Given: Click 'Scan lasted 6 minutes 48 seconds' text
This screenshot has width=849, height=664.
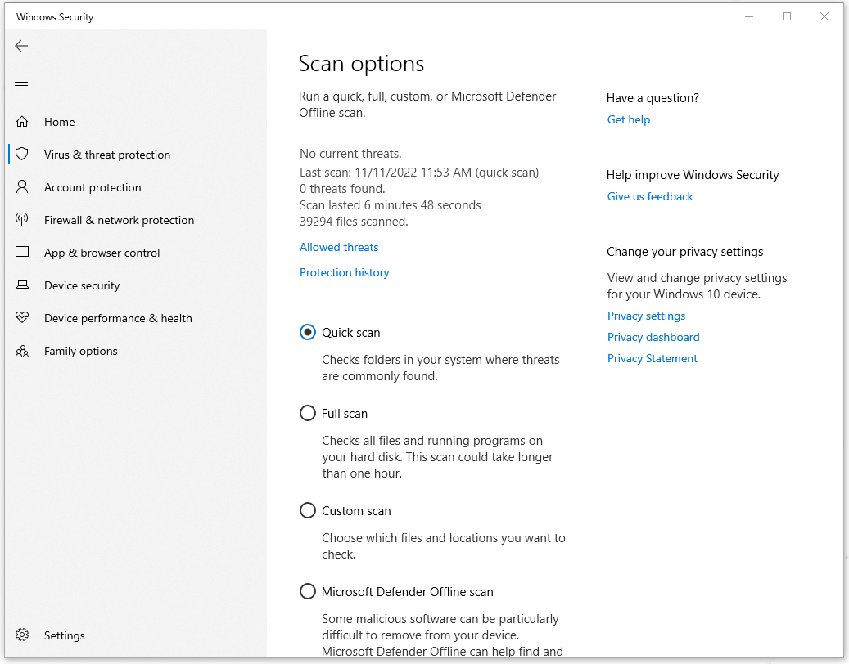Looking at the screenshot, I should coord(390,205).
